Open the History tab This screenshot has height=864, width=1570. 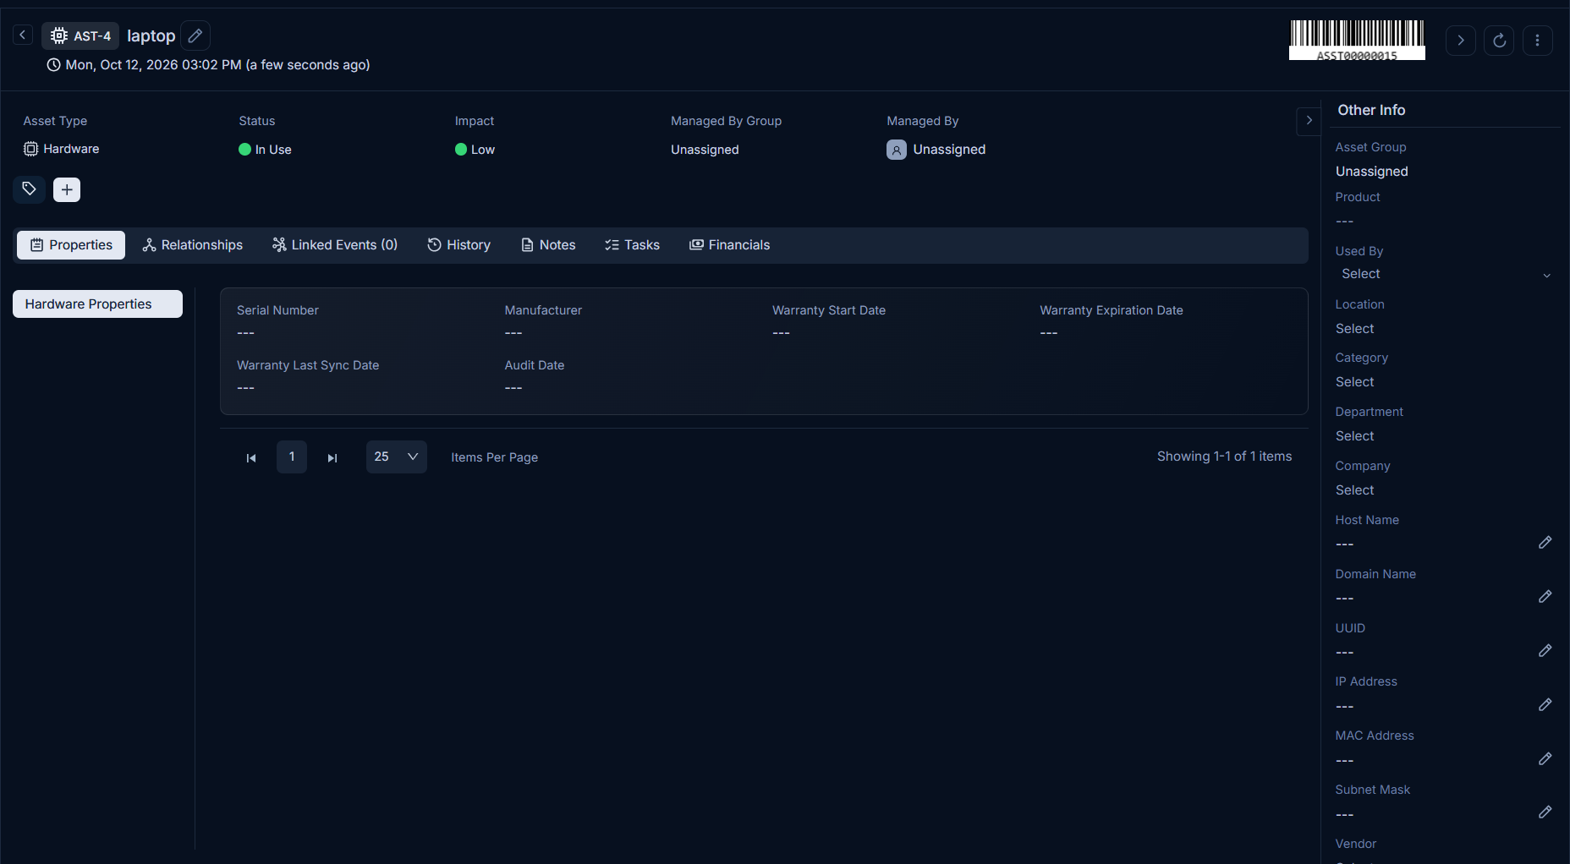(x=459, y=245)
